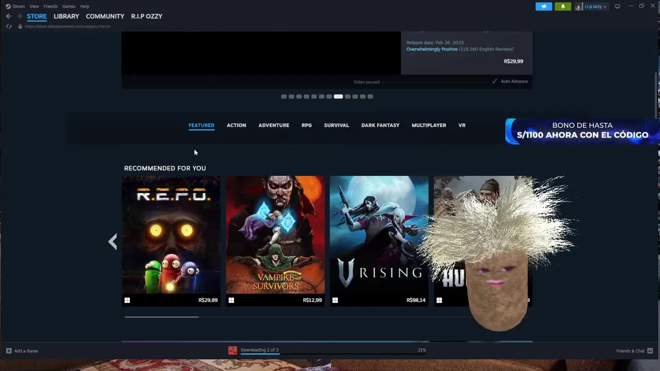Open the Friends & Chat icon

(x=650, y=351)
